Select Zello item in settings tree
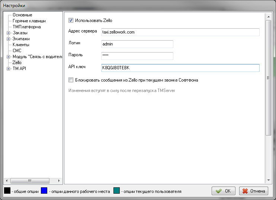The image size is (276, 200). (x=17, y=63)
